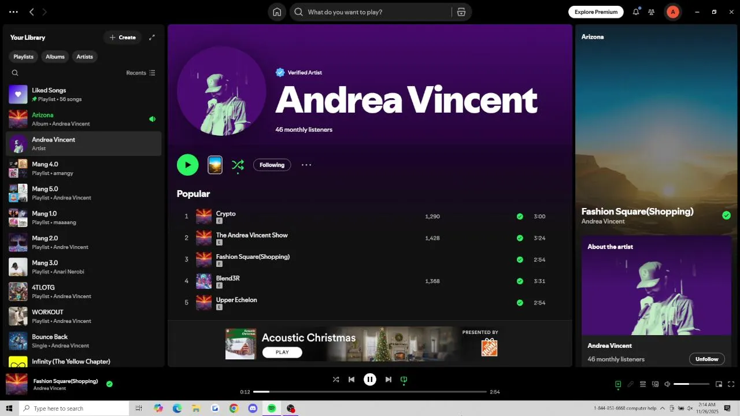Filter library by Albums tab
Image resolution: width=740 pixels, height=416 pixels.
point(55,57)
